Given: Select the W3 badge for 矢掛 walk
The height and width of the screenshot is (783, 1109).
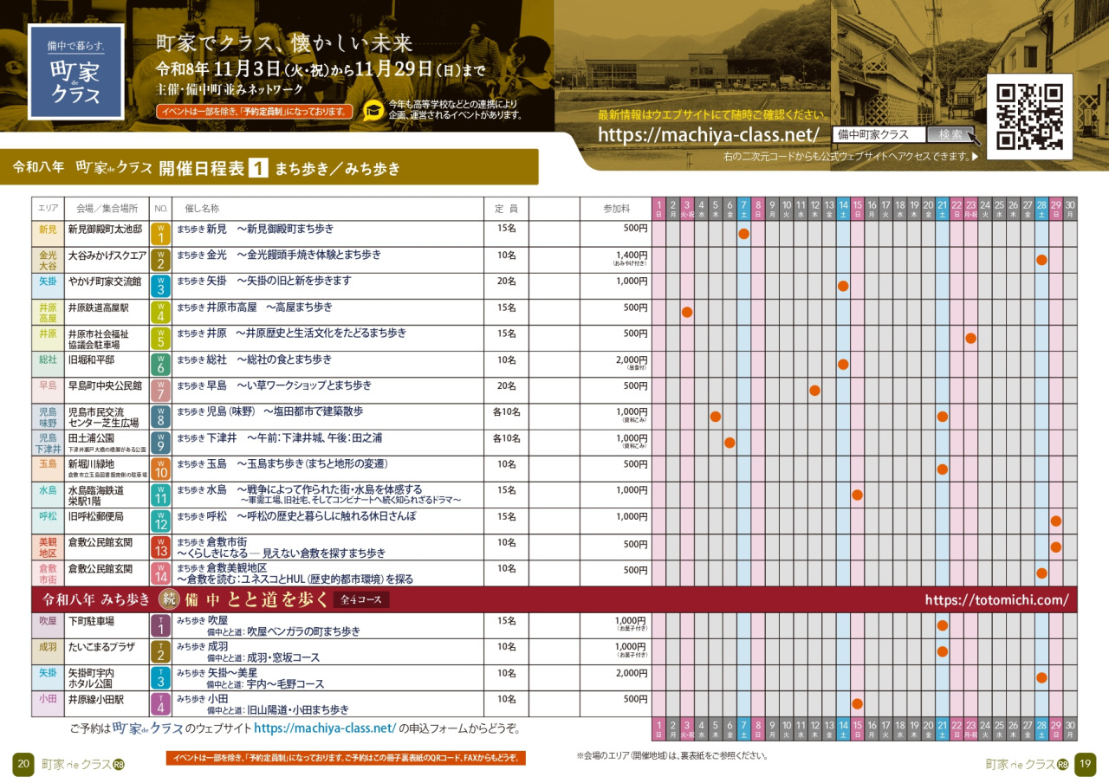Looking at the screenshot, I should tap(160, 286).
